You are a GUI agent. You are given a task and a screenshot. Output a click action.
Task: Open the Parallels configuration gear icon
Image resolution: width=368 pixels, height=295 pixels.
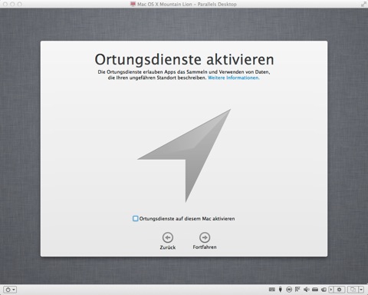pyautogui.click(x=339, y=290)
